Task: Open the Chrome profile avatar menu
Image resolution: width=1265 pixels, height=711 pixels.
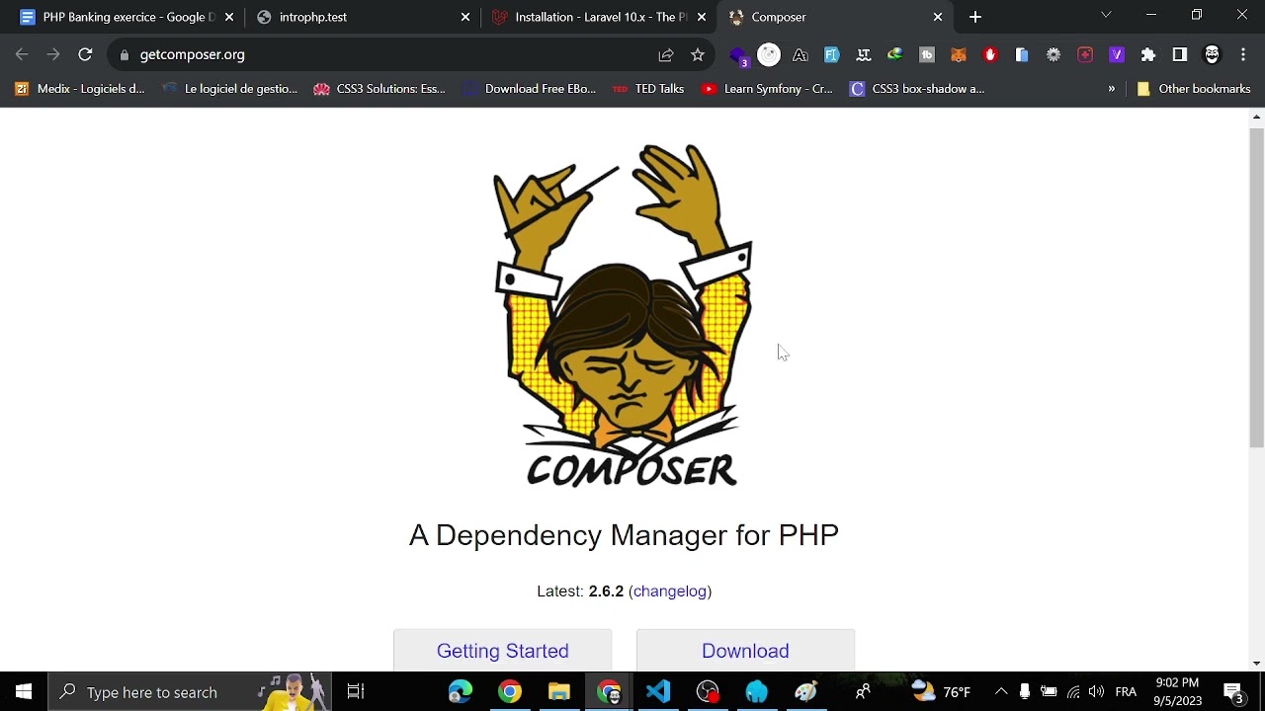Action: (1212, 55)
